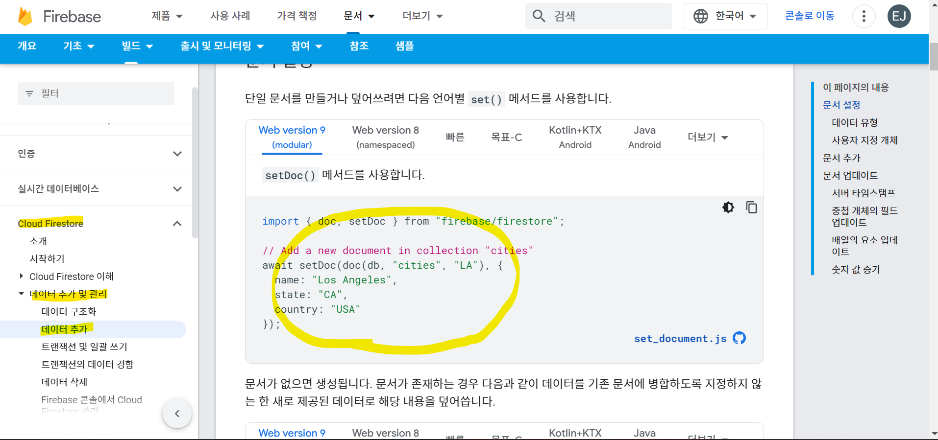This screenshot has height=440, width=938.
Task: Click the globe language icon
Action: click(x=701, y=16)
